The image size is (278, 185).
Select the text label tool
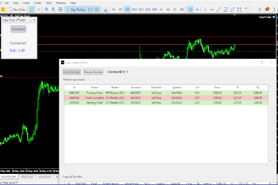(246, 10)
